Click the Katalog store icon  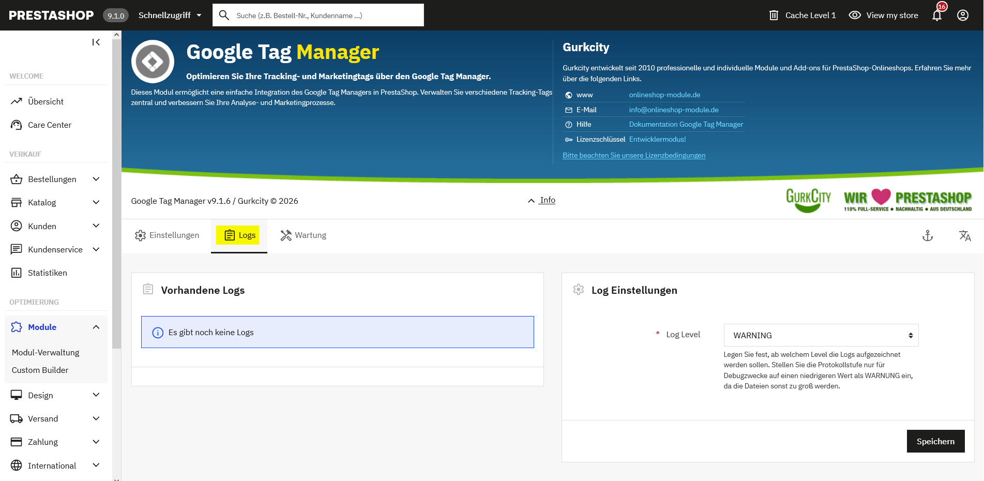click(x=17, y=202)
